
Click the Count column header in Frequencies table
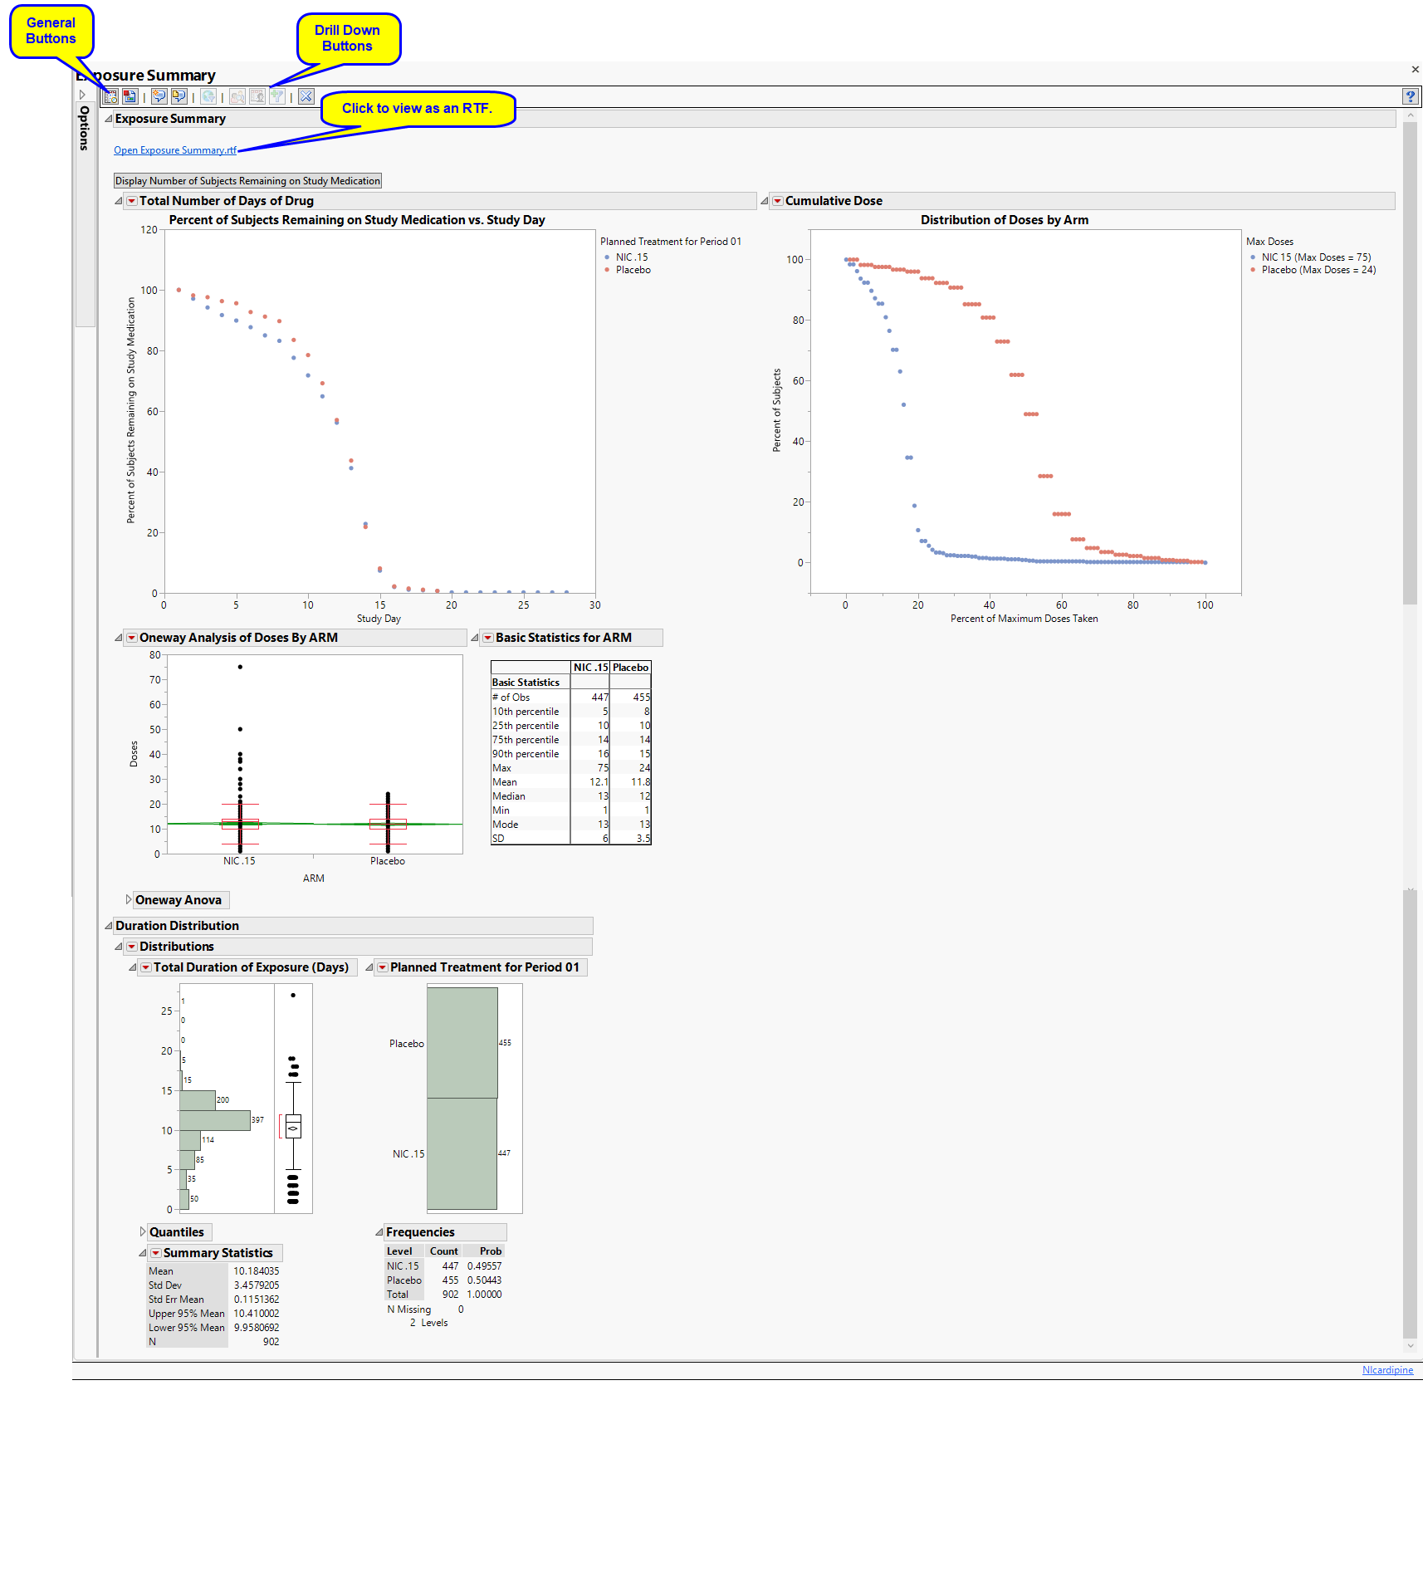click(x=444, y=1251)
